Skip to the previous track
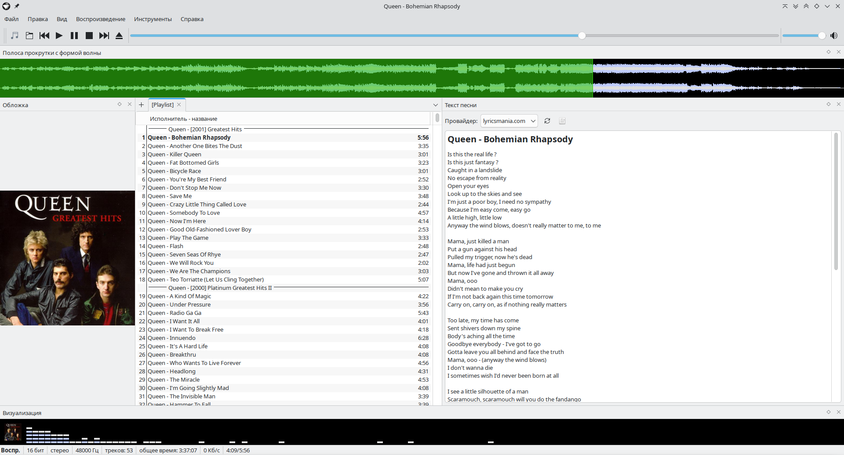Image resolution: width=844 pixels, height=455 pixels. (x=44, y=36)
